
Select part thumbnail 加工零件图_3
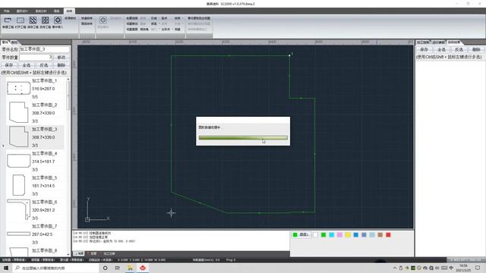[18, 136]
